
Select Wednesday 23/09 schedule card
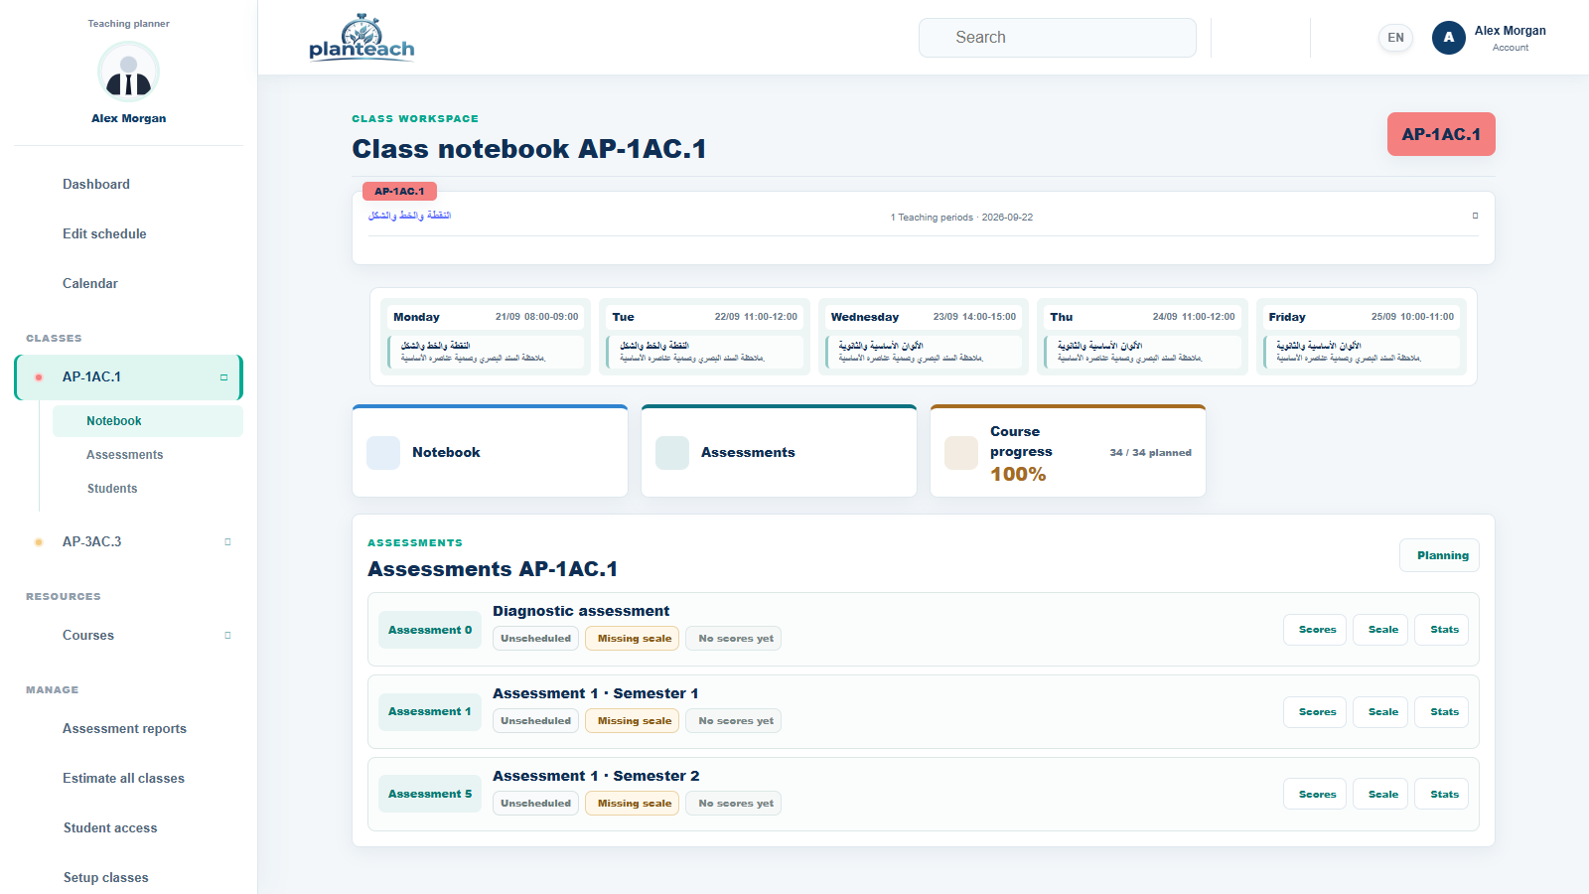point(923,337)
